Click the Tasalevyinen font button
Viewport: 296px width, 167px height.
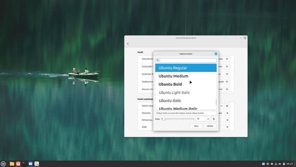[x=224, y=82]
